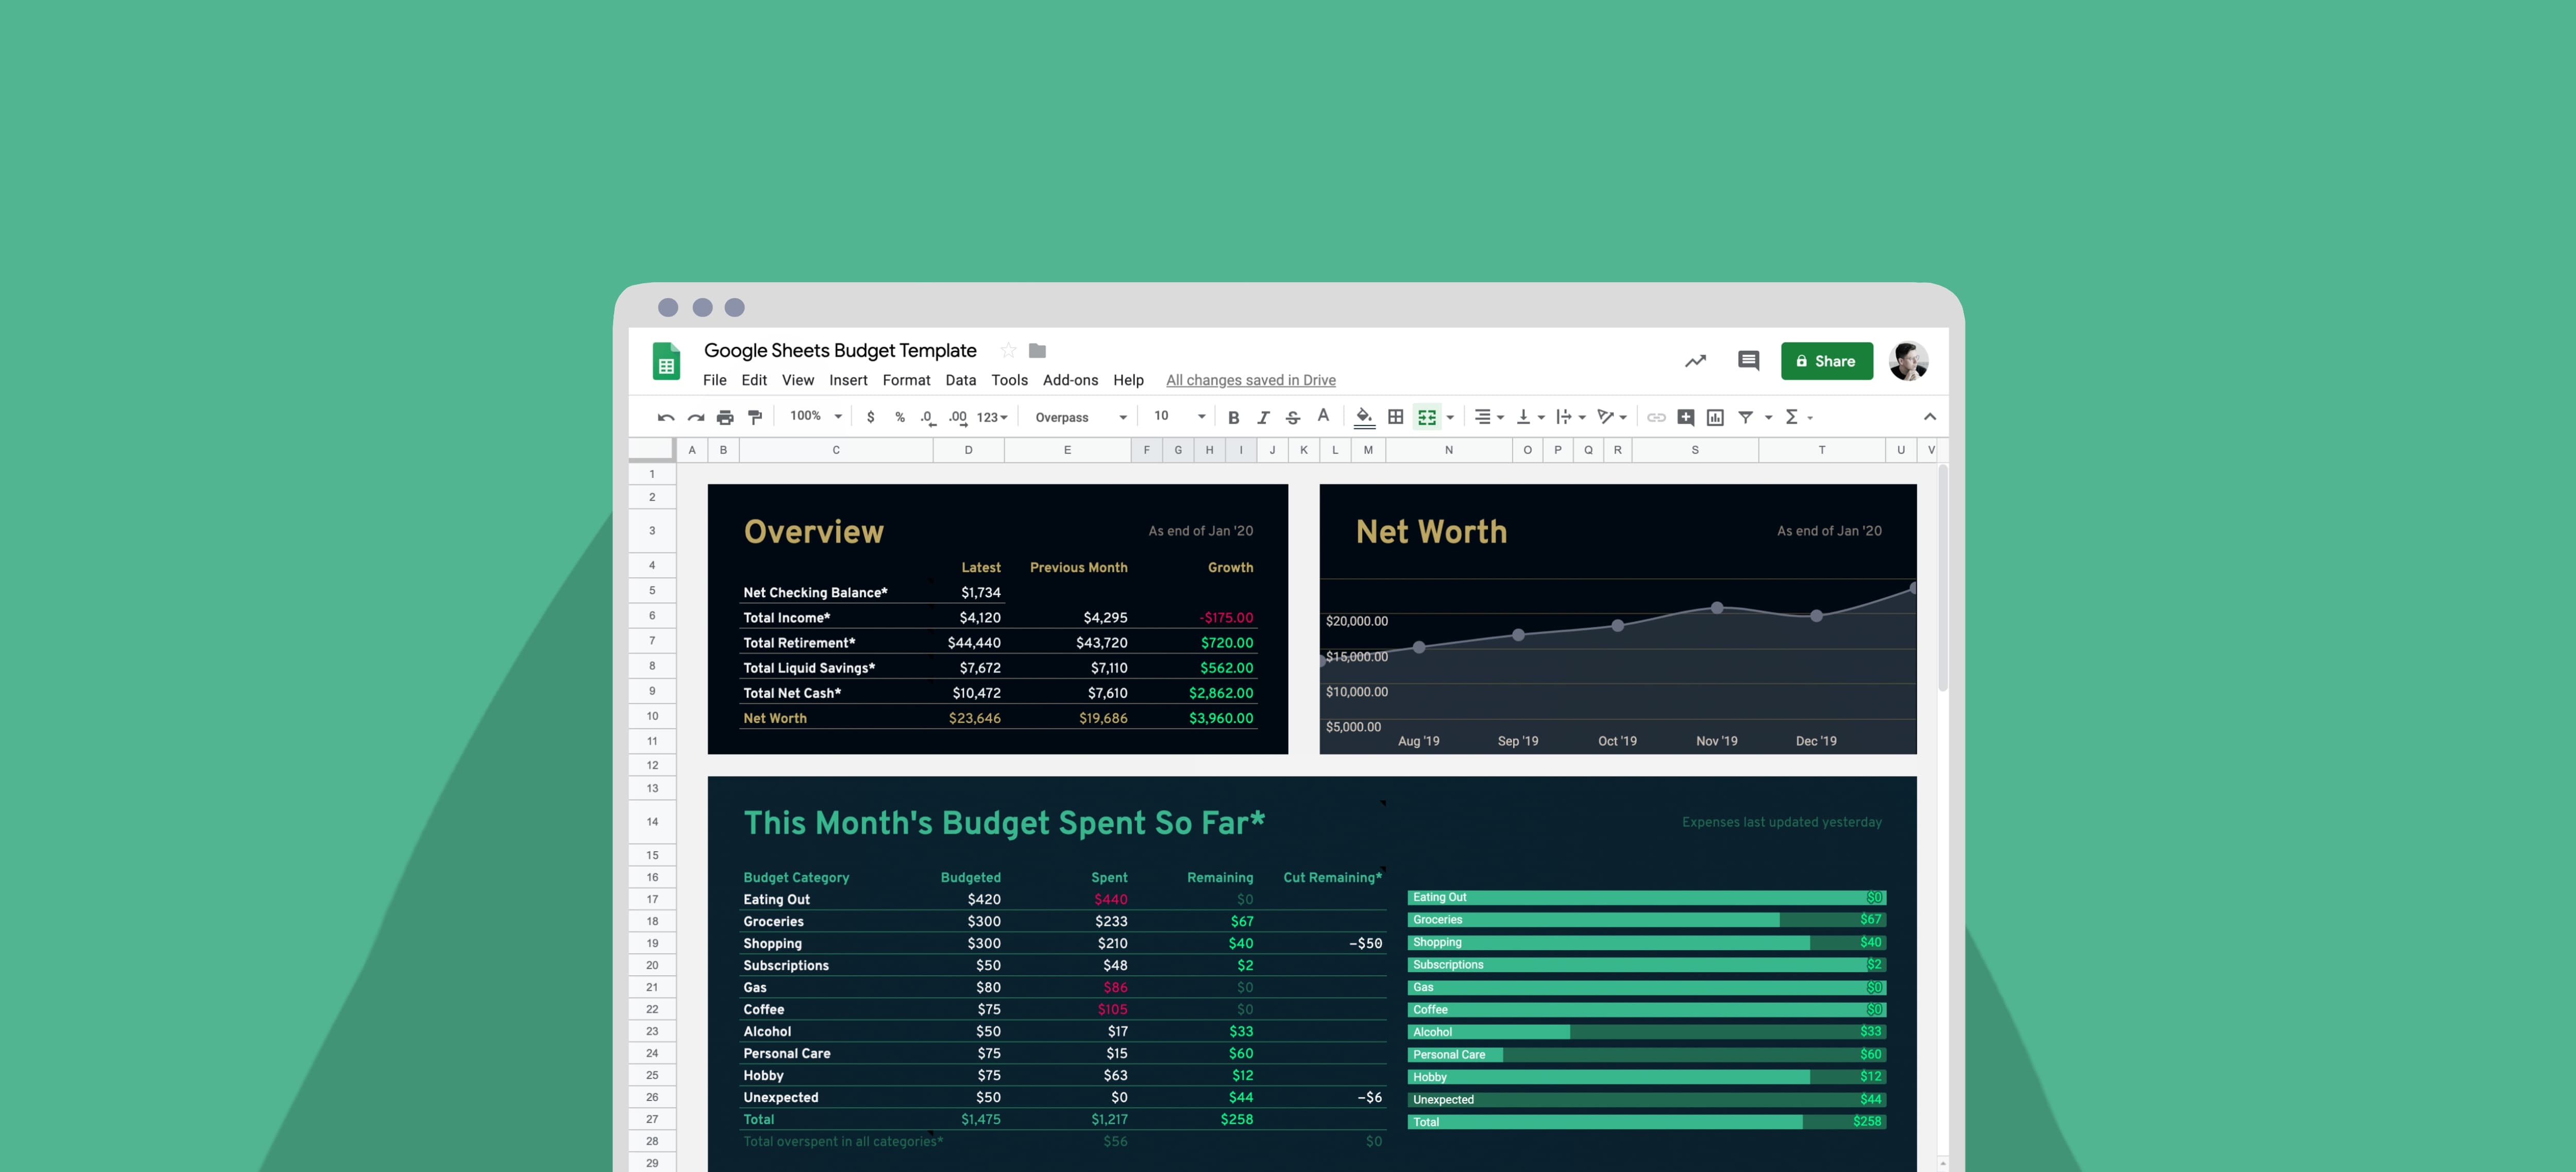
Task: Open the Add-ons menu
Action: (x=1070, y=381)
